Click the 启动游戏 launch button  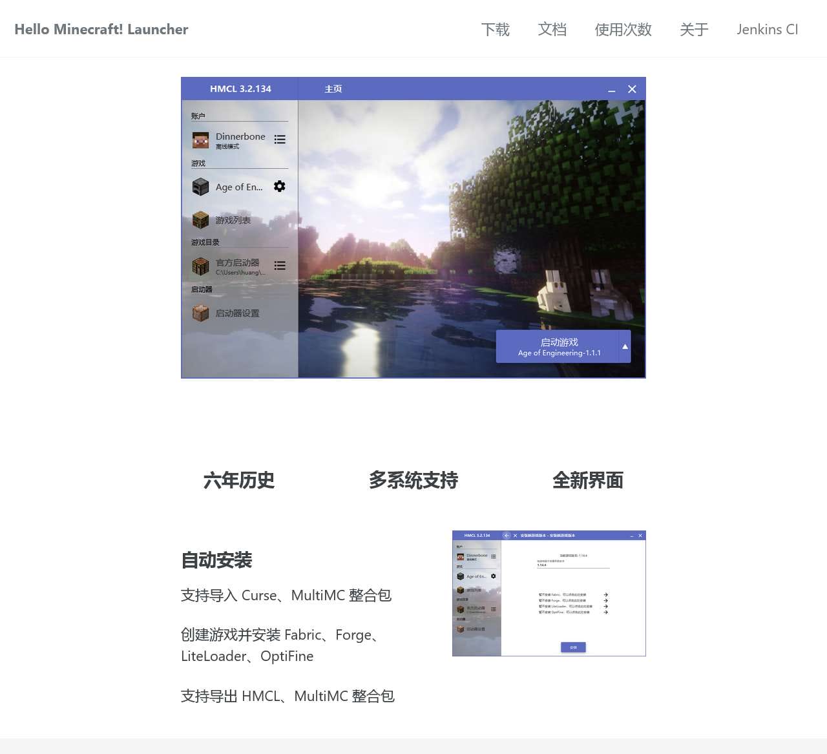tap(558, 346)
